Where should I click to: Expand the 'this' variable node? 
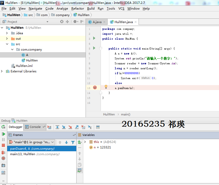(85, 142)
